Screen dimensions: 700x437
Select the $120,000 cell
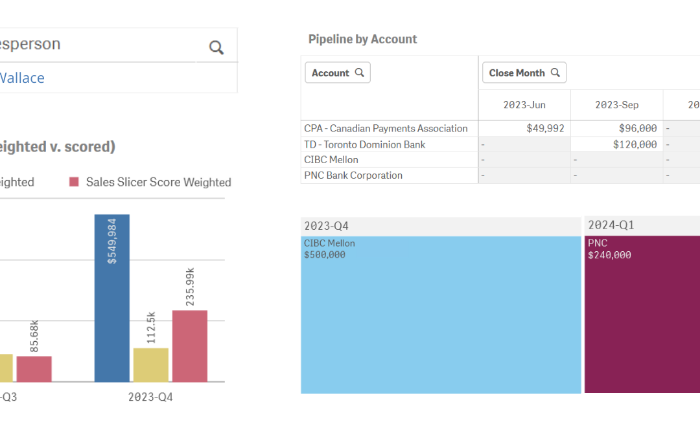617,144
